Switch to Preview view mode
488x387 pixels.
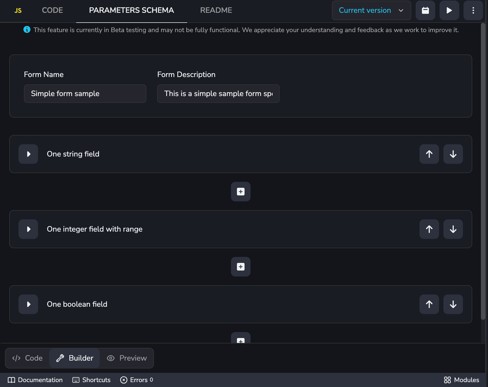click(x=127, y=358)
